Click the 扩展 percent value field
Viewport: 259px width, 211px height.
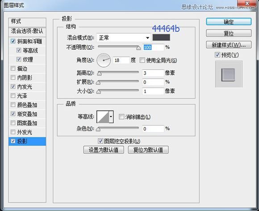153,82
